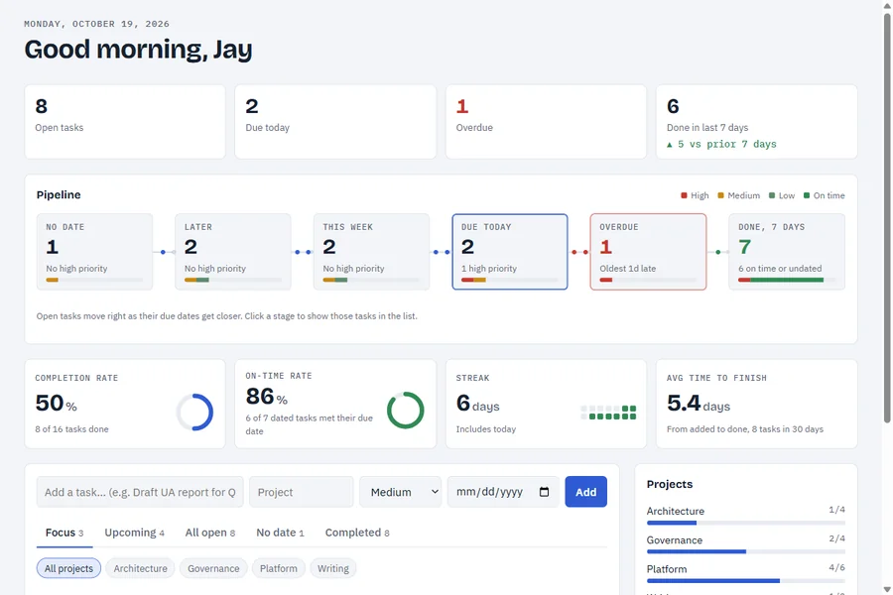Click the 'Includes today' streak text

(x=486, y=428)
